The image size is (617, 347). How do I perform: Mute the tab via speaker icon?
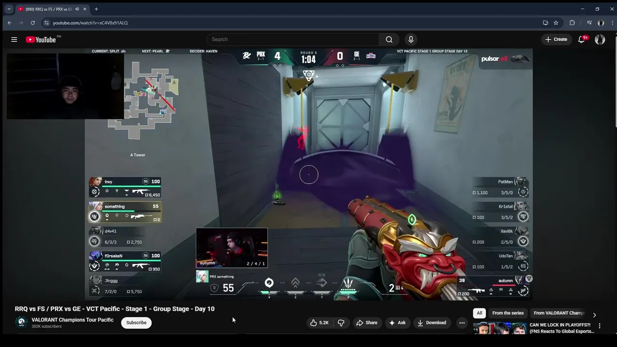pyautogui.click(x=77, y=9)
